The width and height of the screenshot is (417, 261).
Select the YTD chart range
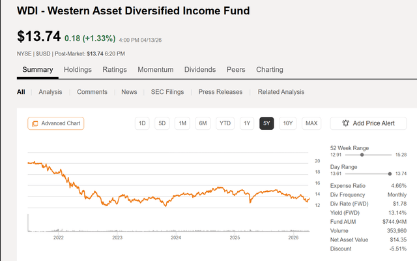tap(225, 123)
